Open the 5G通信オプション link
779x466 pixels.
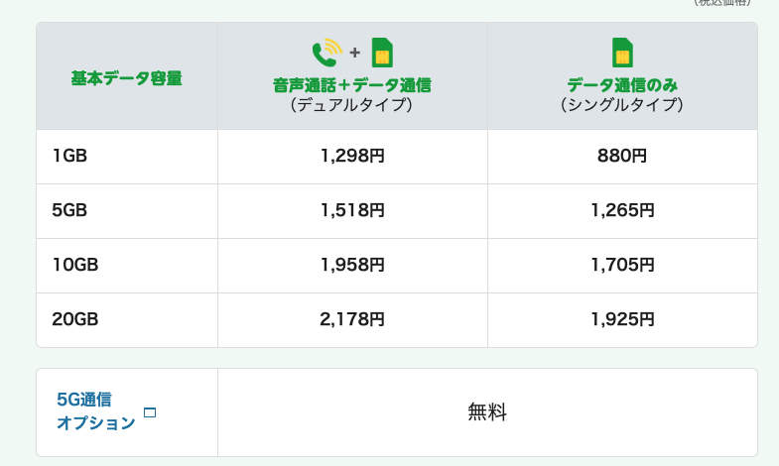[96, 411]
